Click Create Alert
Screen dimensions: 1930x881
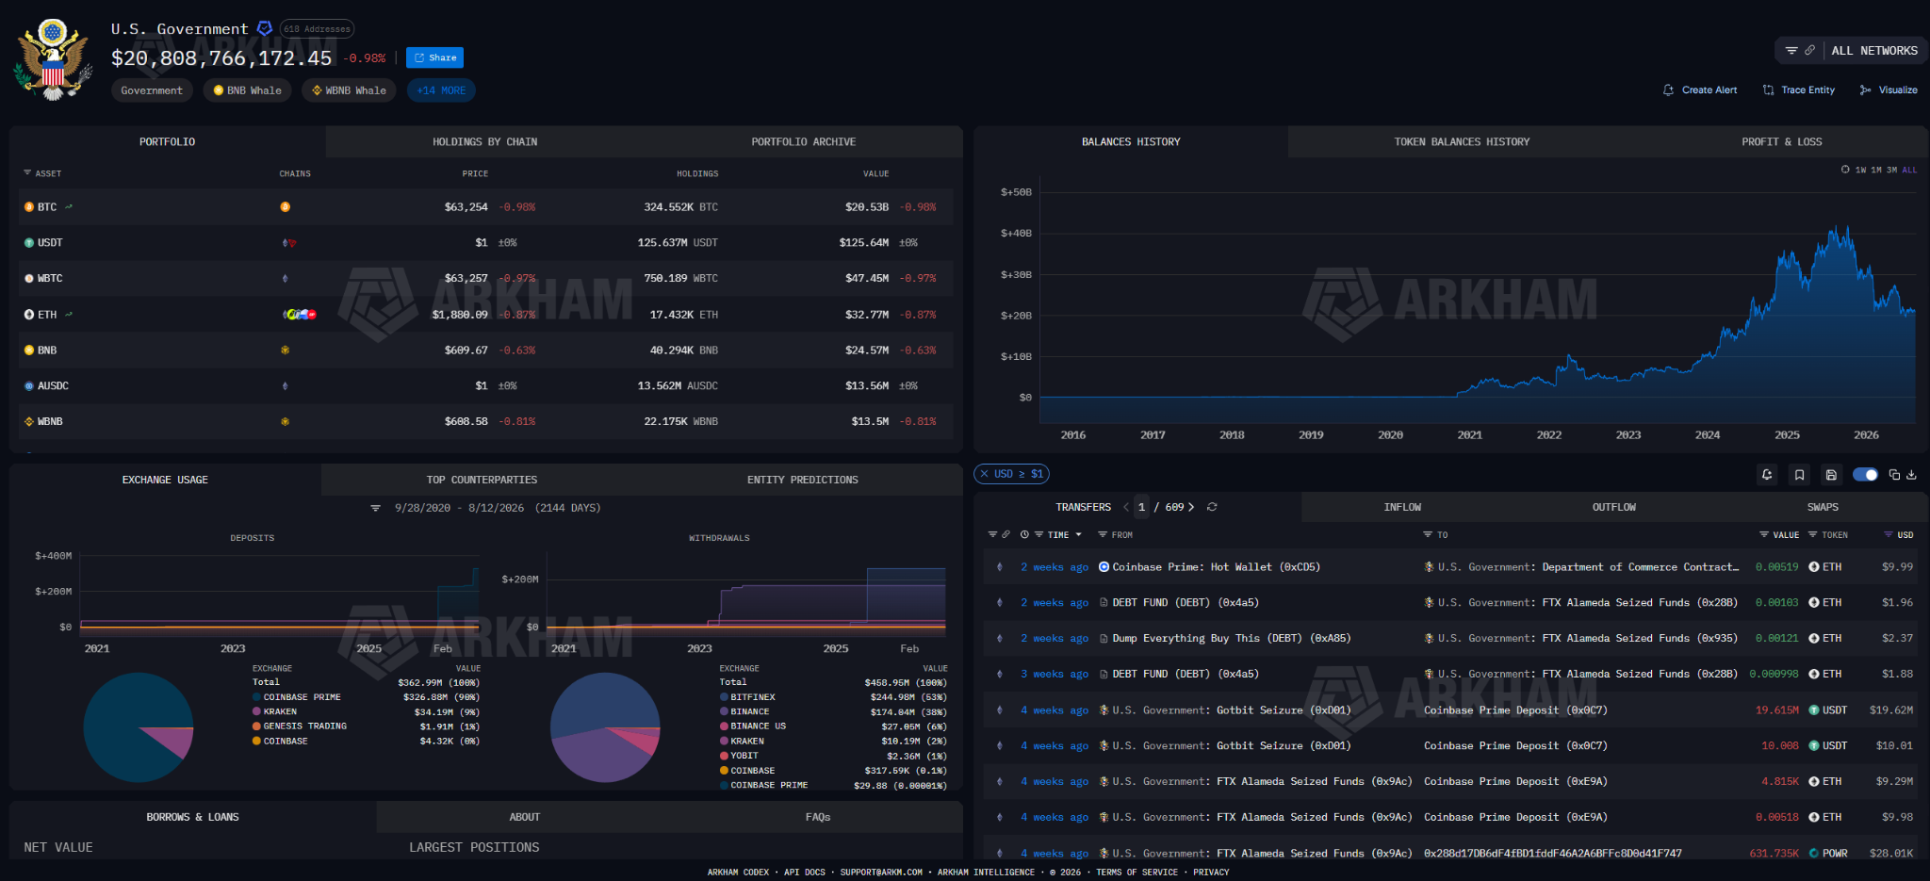coord(1700,90)
